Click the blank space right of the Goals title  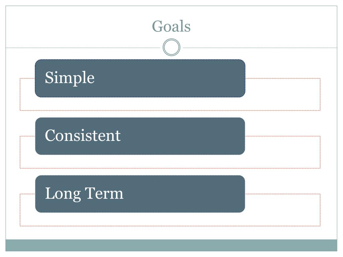[x=264, y=26]
